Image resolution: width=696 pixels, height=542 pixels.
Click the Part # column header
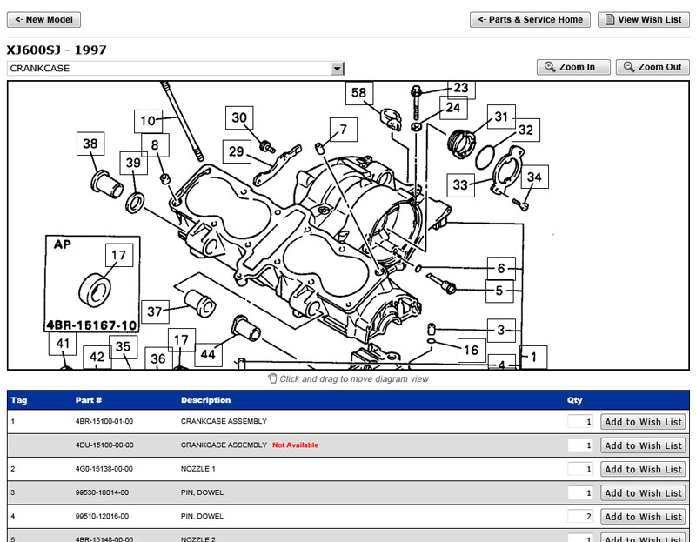(x=89, y=400)
